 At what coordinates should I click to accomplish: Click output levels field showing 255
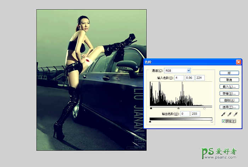pyautogui.click(x=196, y=114)
